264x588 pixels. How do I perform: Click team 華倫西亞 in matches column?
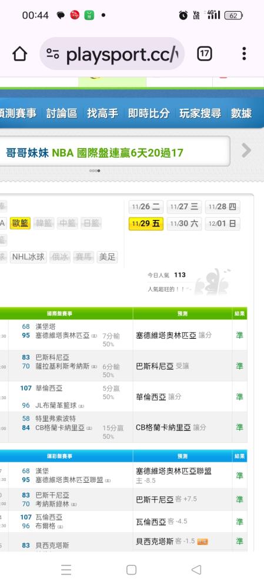(49, 388)
